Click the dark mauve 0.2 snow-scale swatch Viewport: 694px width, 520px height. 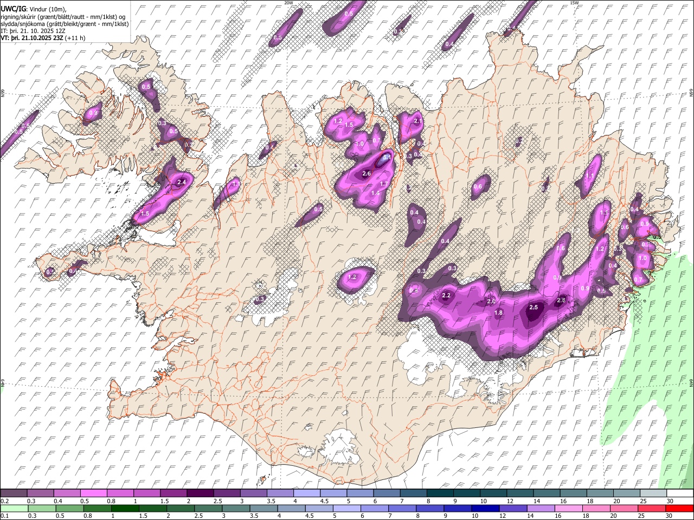14,493
